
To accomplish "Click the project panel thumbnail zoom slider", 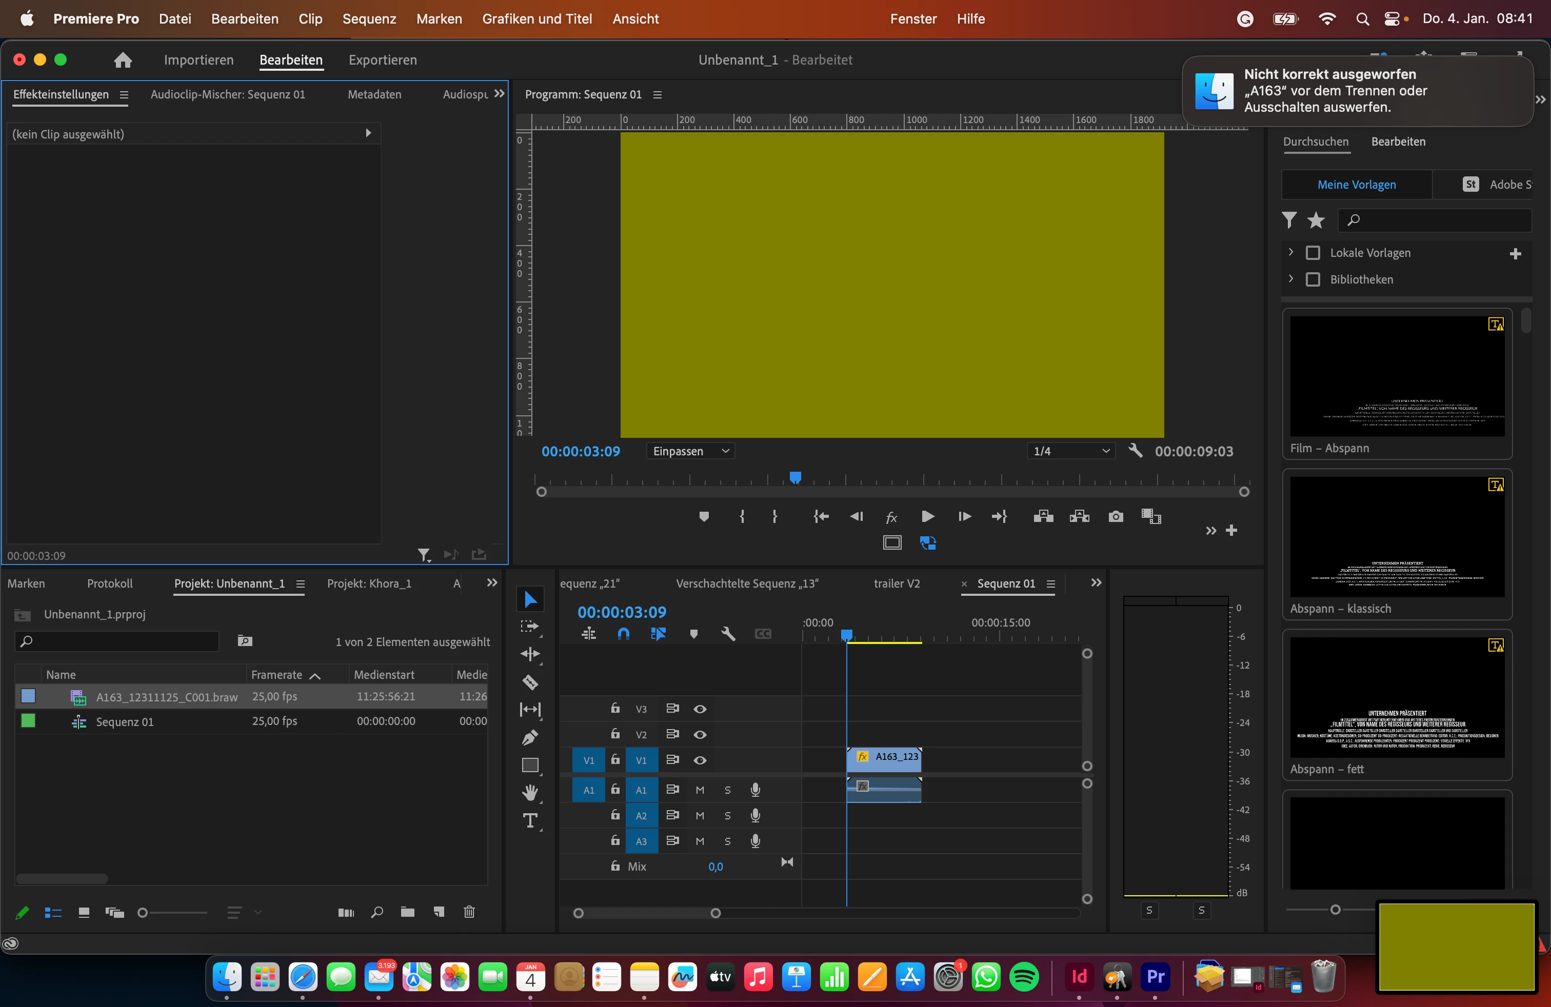I will pyautogui.click(x=143, y=913).
